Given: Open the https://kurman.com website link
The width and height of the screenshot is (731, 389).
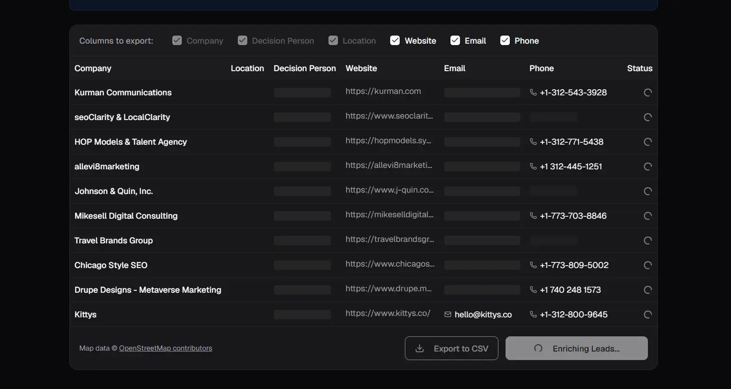Looking at the screenshot, I should click(x=383, y=91).
